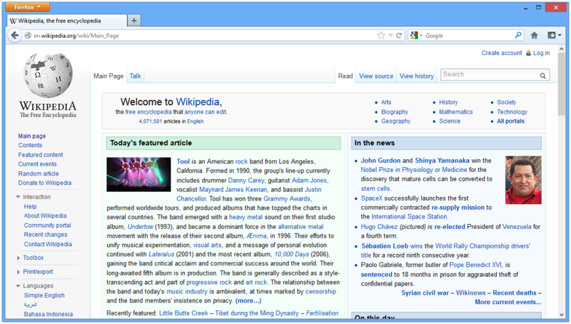Open the Little Butte Creek link

[183, 313]
